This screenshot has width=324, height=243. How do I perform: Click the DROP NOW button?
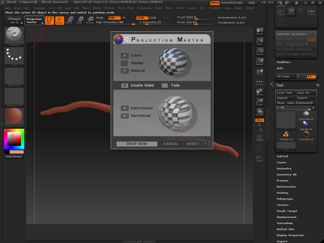tap(137, 144)
